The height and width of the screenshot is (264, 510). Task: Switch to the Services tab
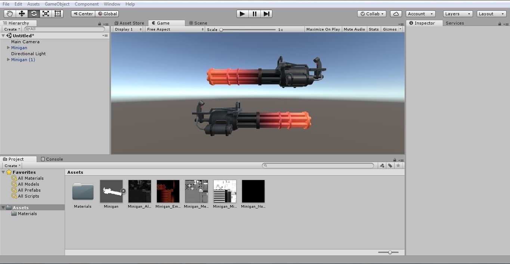(455, 23)
